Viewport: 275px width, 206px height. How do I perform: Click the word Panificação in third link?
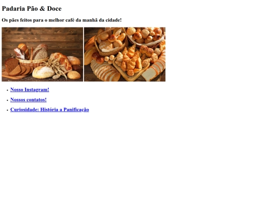tap(76, 109)
